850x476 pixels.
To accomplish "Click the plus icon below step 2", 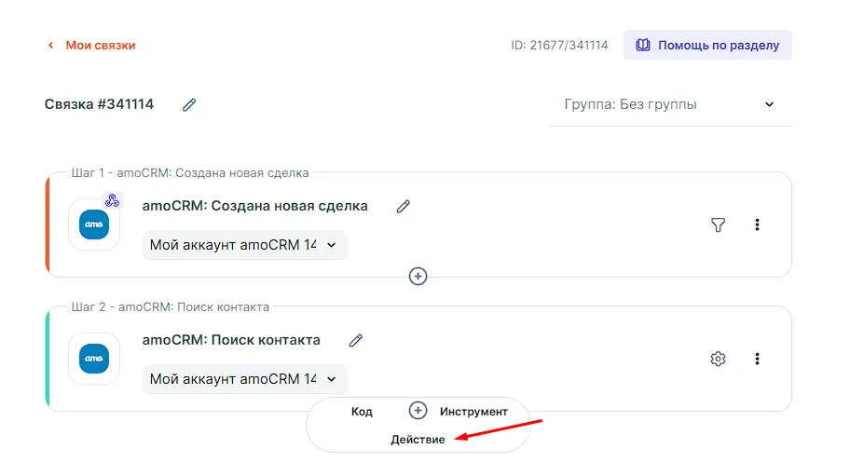I will (x=418, y=411).
